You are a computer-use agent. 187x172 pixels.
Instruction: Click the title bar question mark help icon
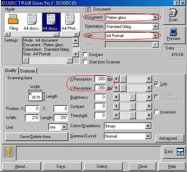coord(177,3)
